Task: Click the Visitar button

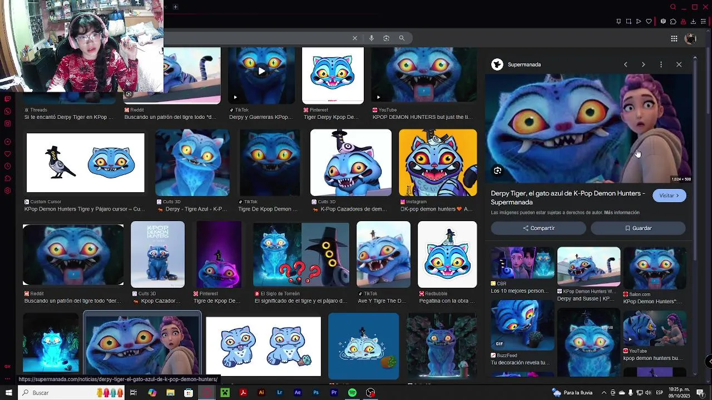Action: tap(669, 196)
